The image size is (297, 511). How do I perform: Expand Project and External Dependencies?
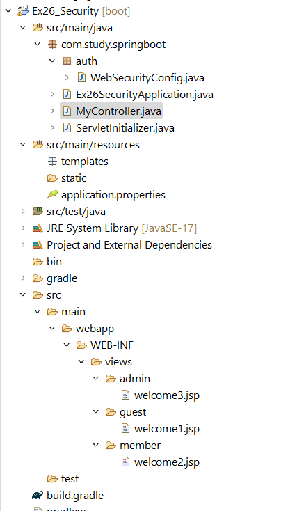point(23,244)
